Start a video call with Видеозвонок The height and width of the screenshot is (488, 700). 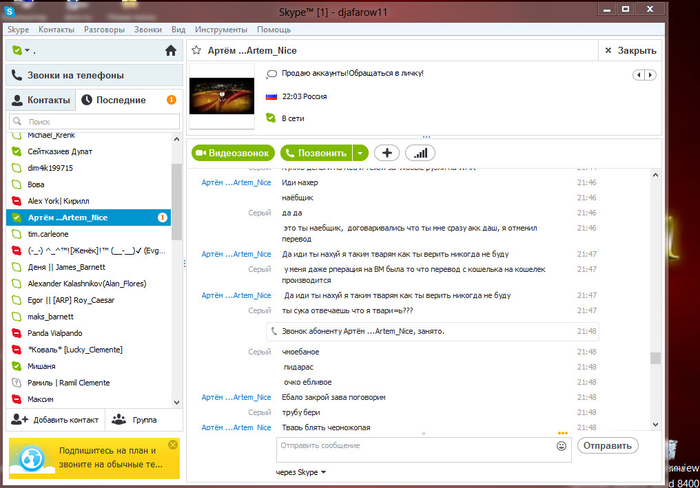coord(233,153)
